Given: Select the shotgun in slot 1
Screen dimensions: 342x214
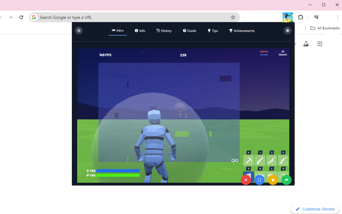Looking at the screenshot, I should (x=260, y=160).
